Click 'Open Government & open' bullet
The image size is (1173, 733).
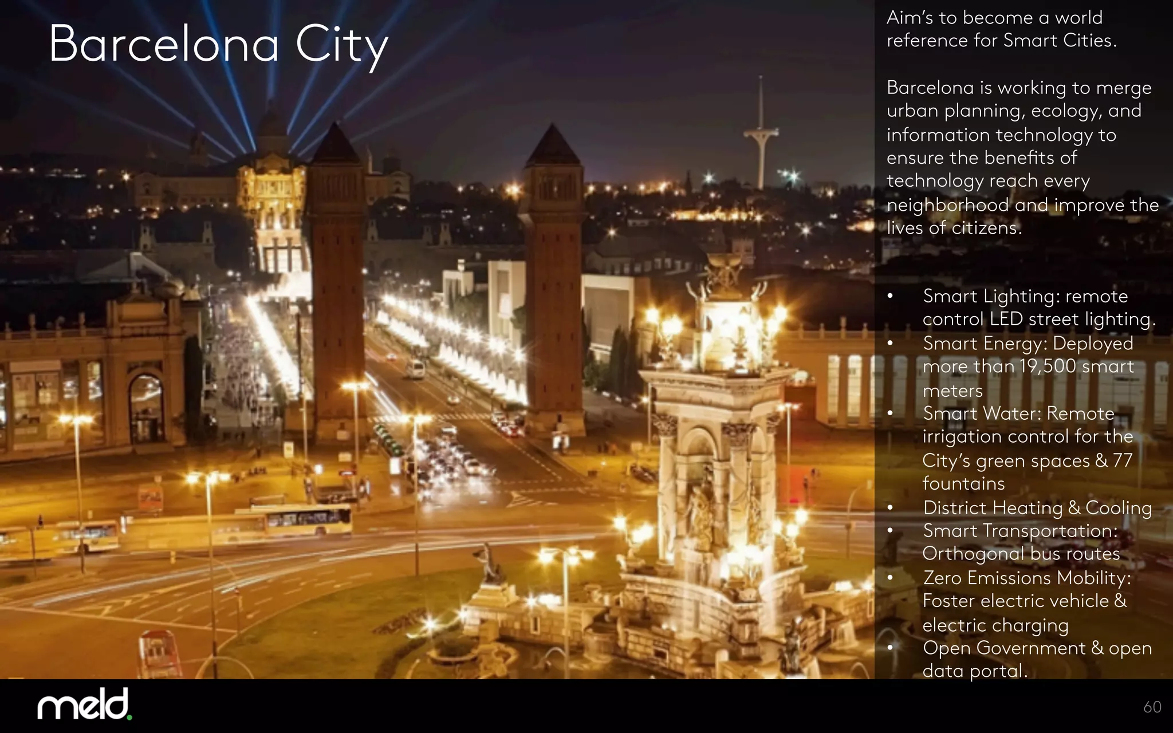(1037, 648)
